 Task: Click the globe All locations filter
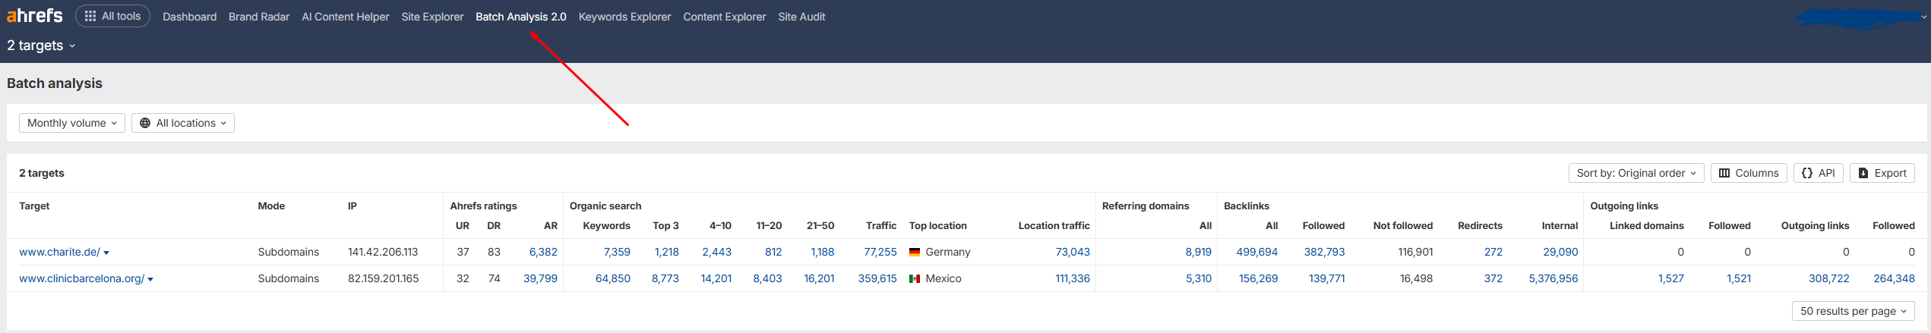183,123
